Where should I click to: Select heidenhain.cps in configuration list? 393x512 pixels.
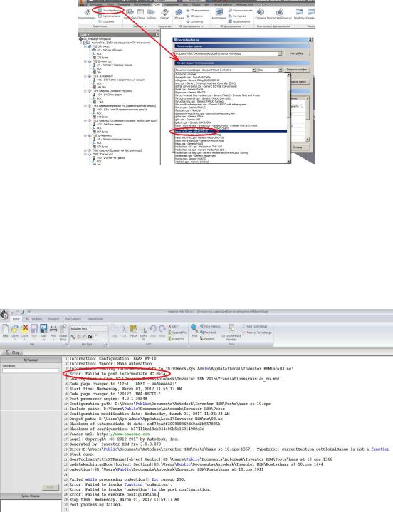coord(196,156)
